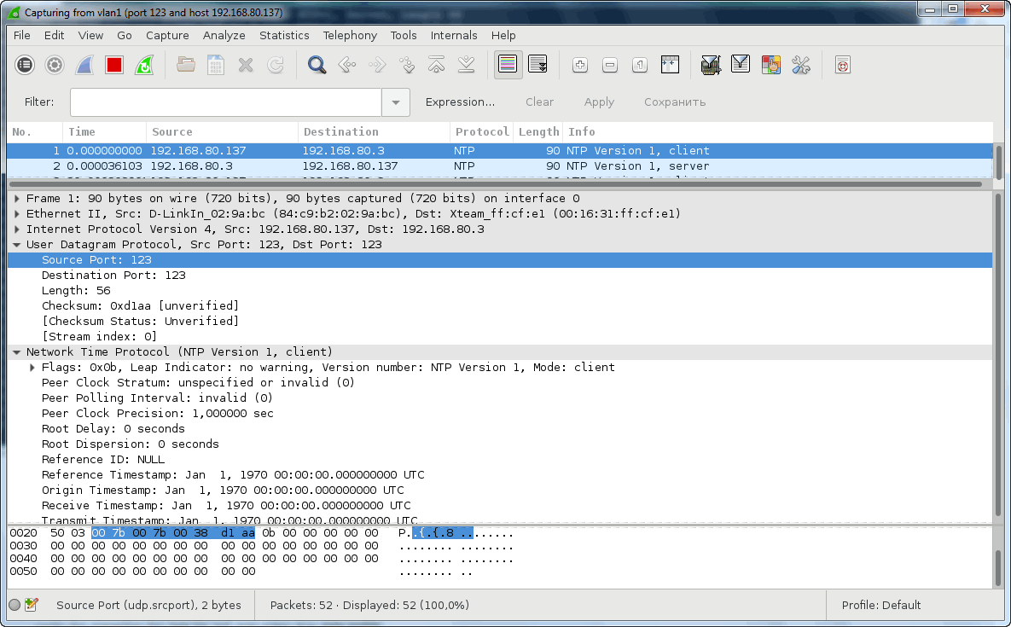Screen dimensions: 1011x627
Task: Focus the display Filter text field
Action: (225, 102)
